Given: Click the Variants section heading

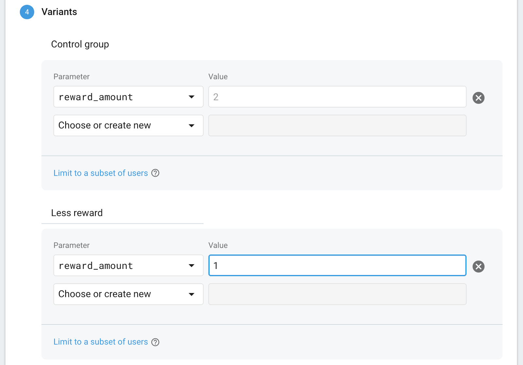Looking at the screenshot, I should (59, 12).
